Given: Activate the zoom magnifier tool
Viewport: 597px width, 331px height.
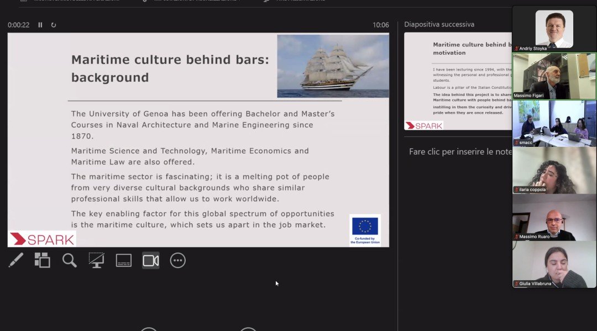Looking at the screenshot, I should 69,260.
